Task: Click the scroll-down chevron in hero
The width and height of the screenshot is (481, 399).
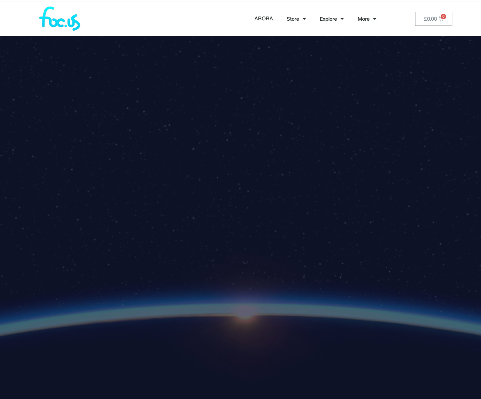Action: (245, 263)
